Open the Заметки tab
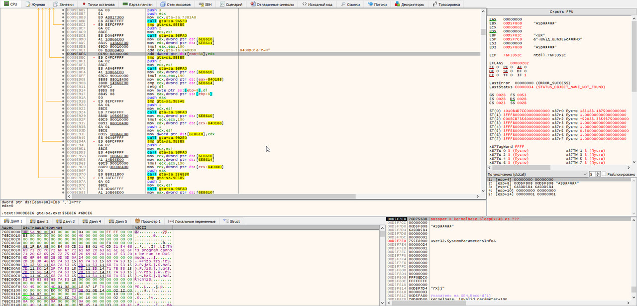This screenshot has width=637, height=306. [62, 4]
